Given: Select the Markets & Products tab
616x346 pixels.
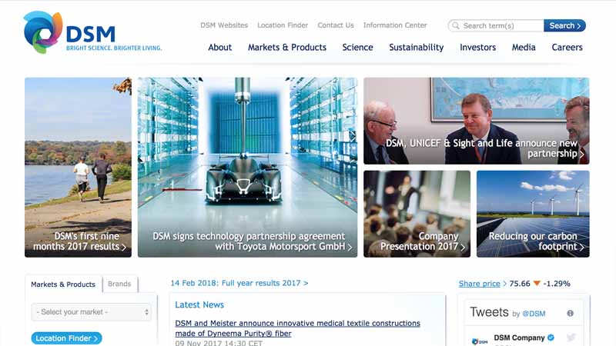Looking at the screenshot, I should pos(63,284).
